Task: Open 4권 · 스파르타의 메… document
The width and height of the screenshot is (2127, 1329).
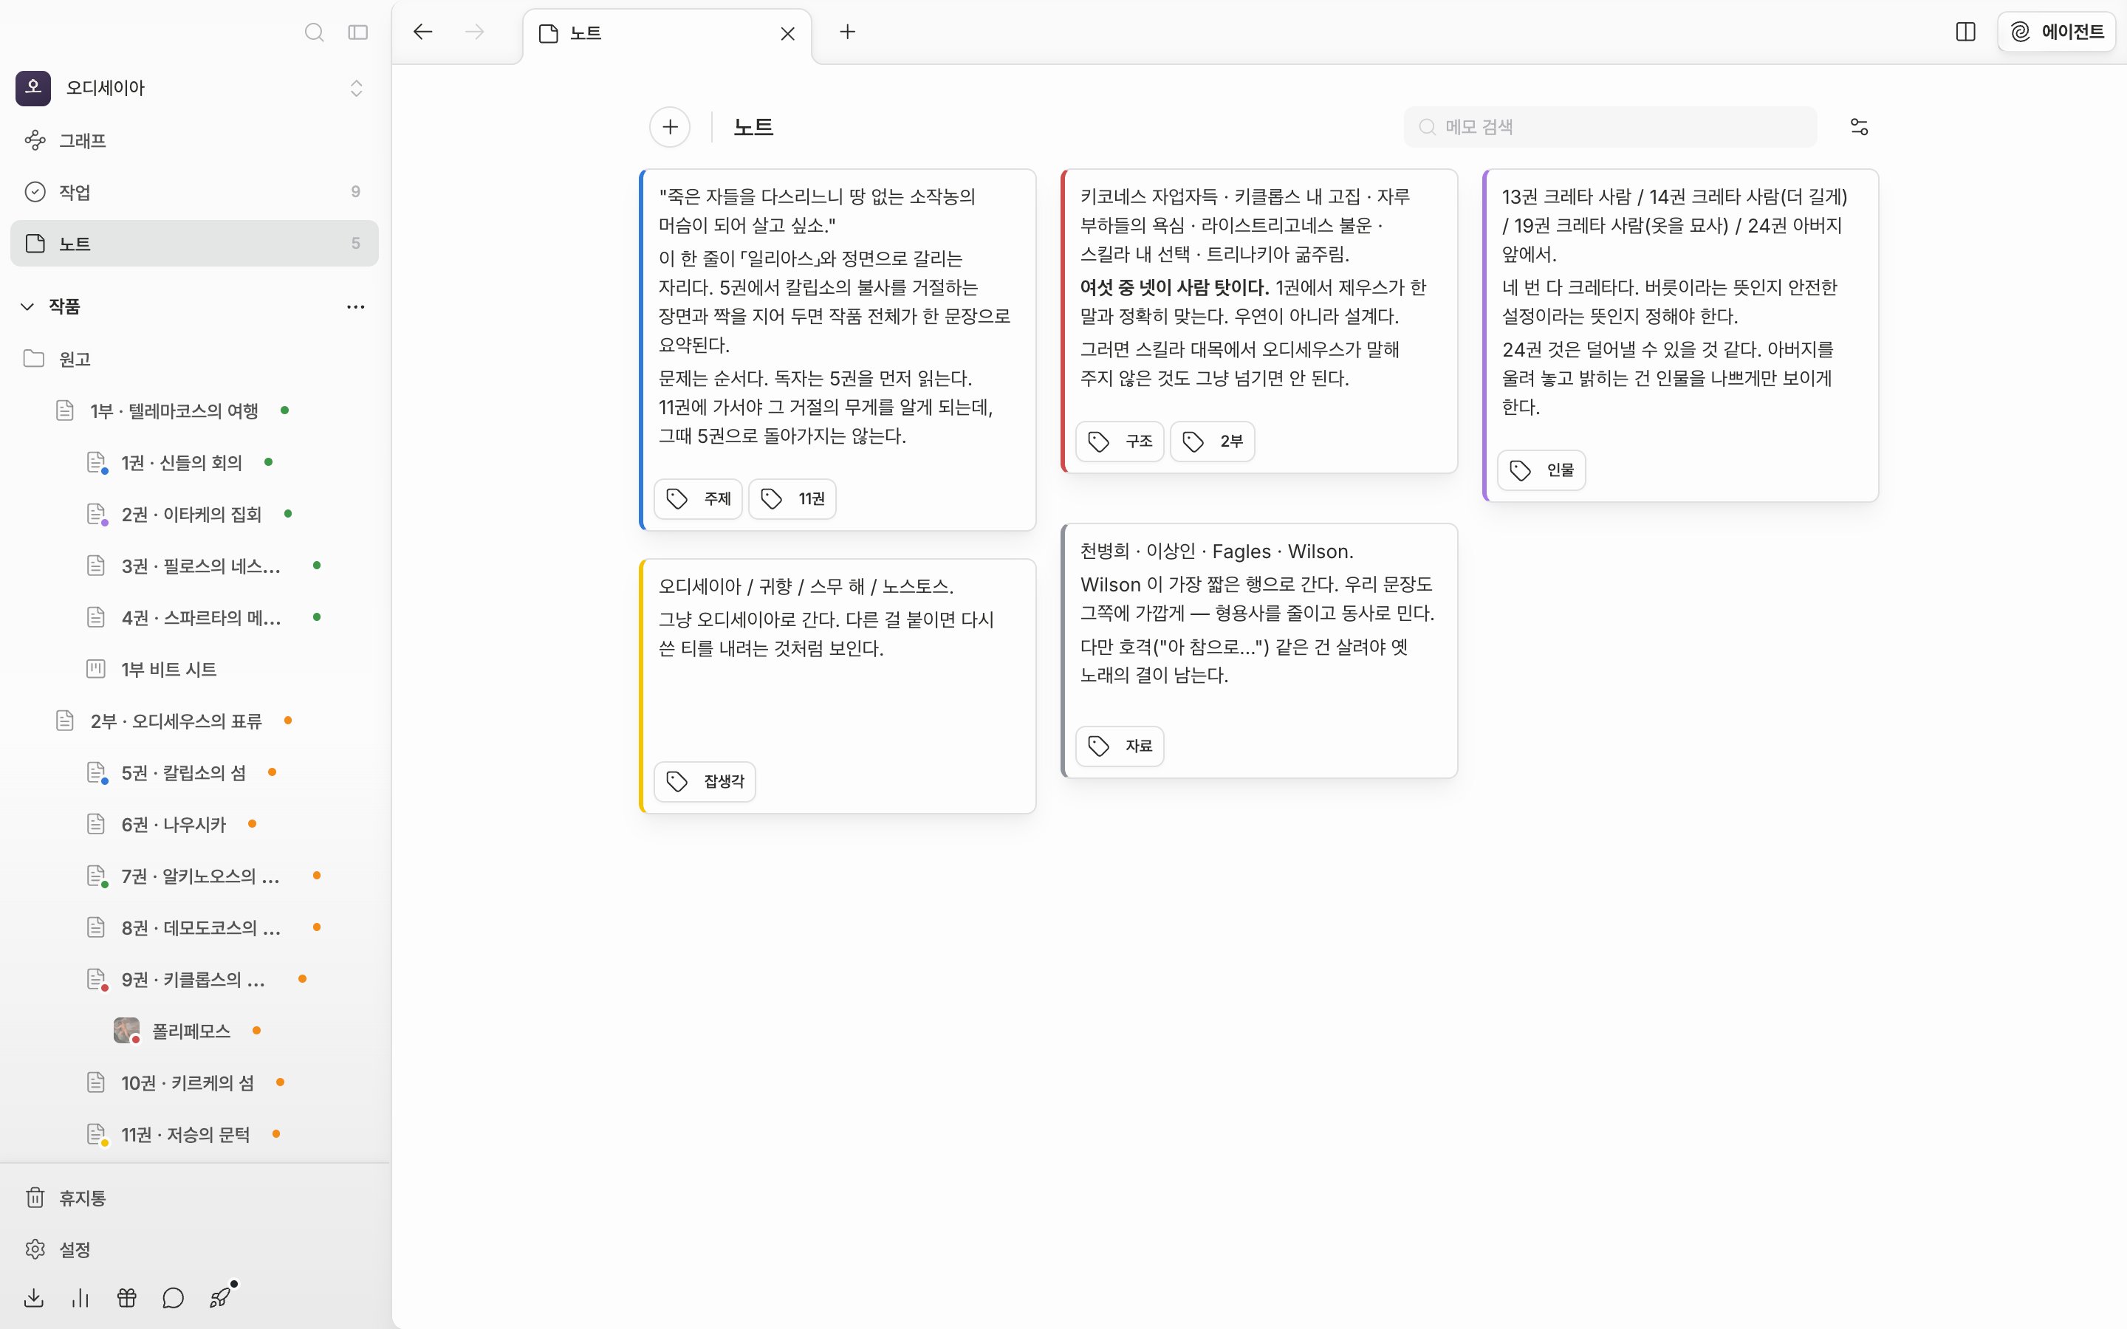Action: pyautogui.click(x=194, y=618)
